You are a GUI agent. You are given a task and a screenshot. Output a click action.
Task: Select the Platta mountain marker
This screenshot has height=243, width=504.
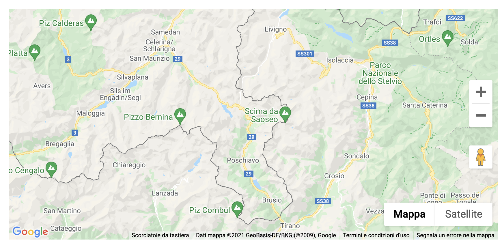(x=35, y=53)
